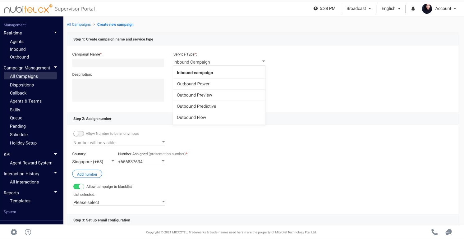Click the Campaign Name input field
The width and height of the screenshot is (464, 239).
(x=118, y=63)
